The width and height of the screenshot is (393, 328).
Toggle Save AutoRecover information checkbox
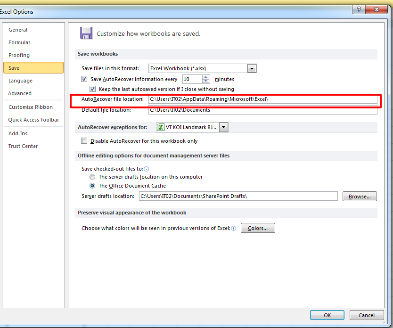(x=84, y=79)
